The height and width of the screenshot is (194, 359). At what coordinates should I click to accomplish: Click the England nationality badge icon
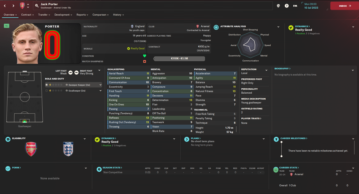point(132,26)
